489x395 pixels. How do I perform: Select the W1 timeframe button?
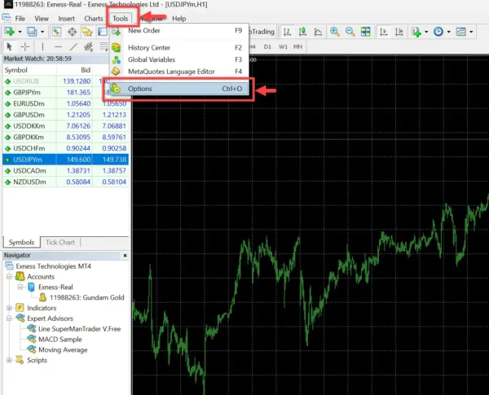point(283,46)
